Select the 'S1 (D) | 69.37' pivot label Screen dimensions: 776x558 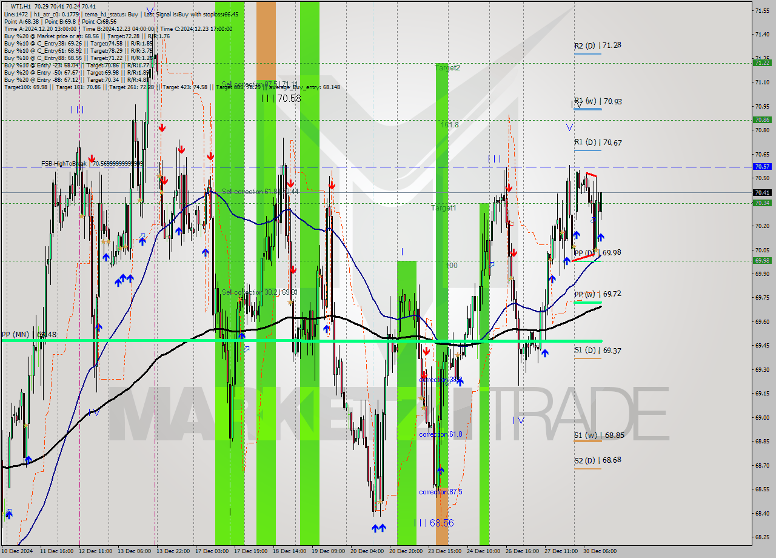tap(598, 350)
